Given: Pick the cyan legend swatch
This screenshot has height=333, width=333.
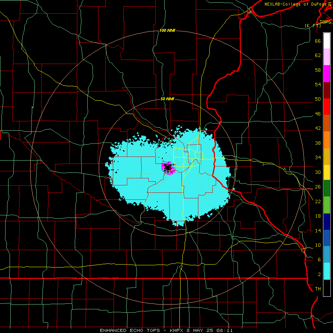Looking at the screenshot, I should coord(327,271).
